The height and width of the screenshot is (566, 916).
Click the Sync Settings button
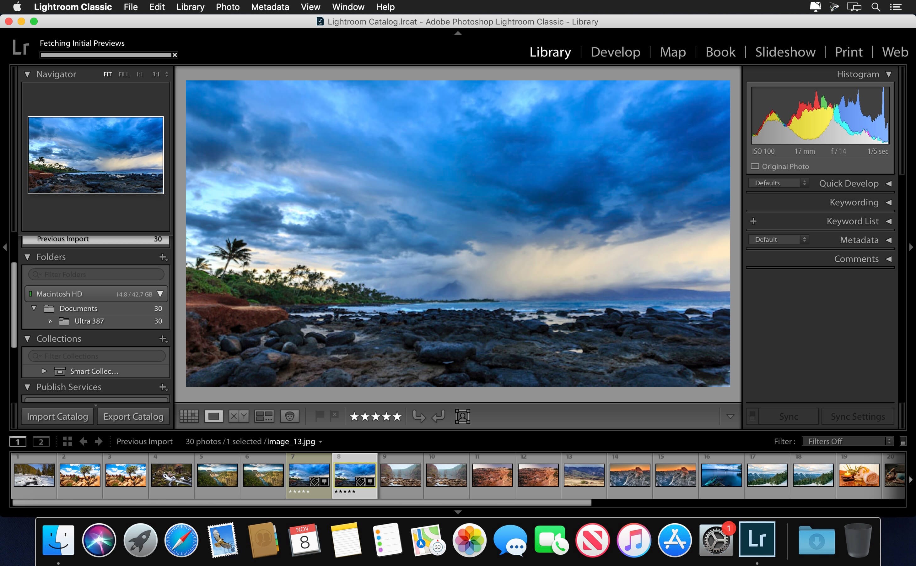[x=857, y=416]
